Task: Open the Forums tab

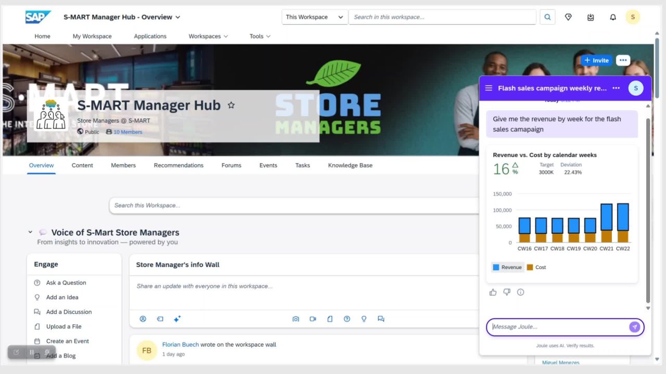Action: pyautogui.click(x=232, y=165)
